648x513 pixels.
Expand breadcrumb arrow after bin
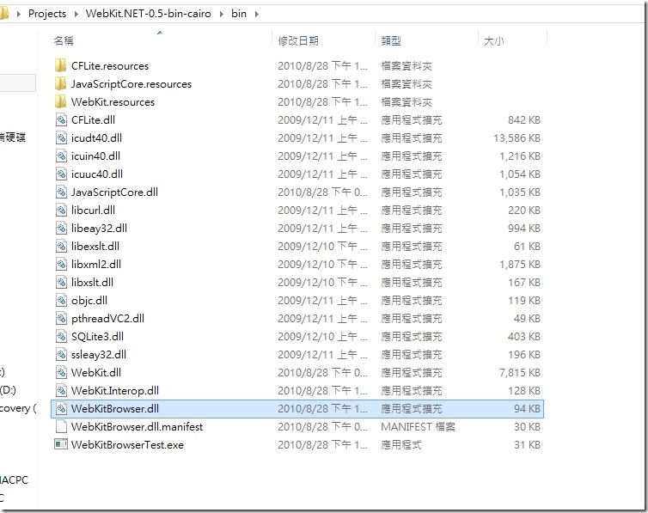pos(257,14)
